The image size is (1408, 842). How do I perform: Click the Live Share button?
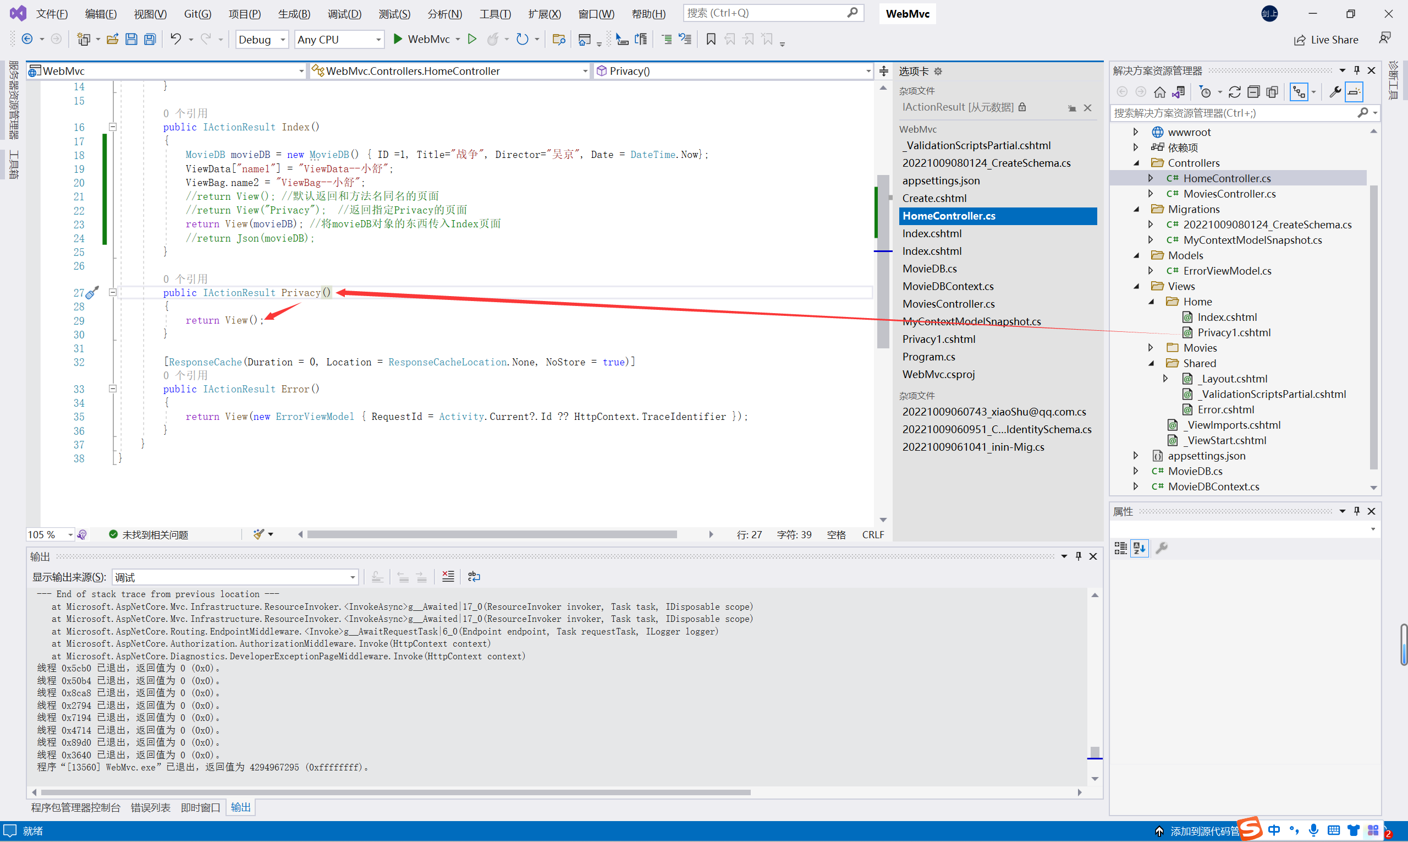click(1327, 40)
